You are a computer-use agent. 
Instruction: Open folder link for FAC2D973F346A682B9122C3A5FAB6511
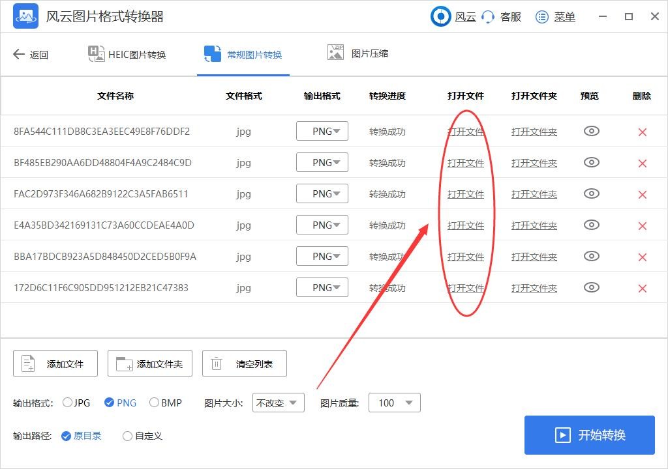coord(534,194)
